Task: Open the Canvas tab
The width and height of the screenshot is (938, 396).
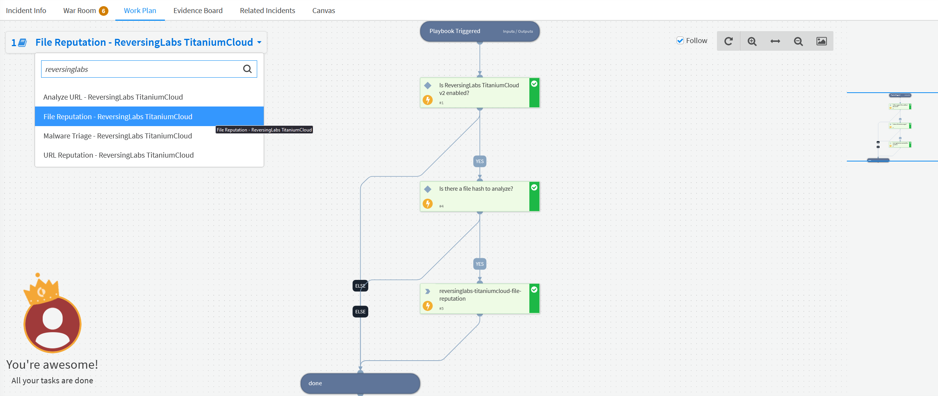Action: click(x=324, y=10)
